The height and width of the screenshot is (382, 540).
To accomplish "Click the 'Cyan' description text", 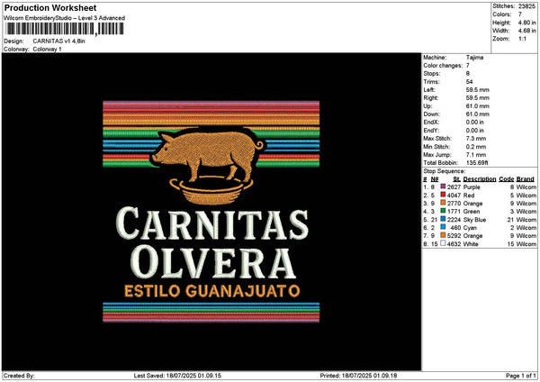I will coord(470,228).
